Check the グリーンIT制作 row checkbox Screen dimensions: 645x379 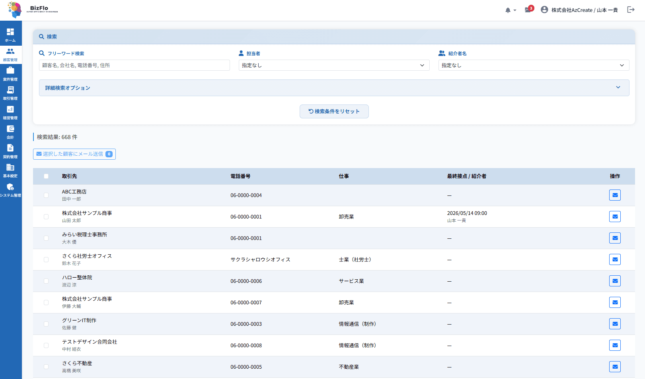click(x=46, y=324)
